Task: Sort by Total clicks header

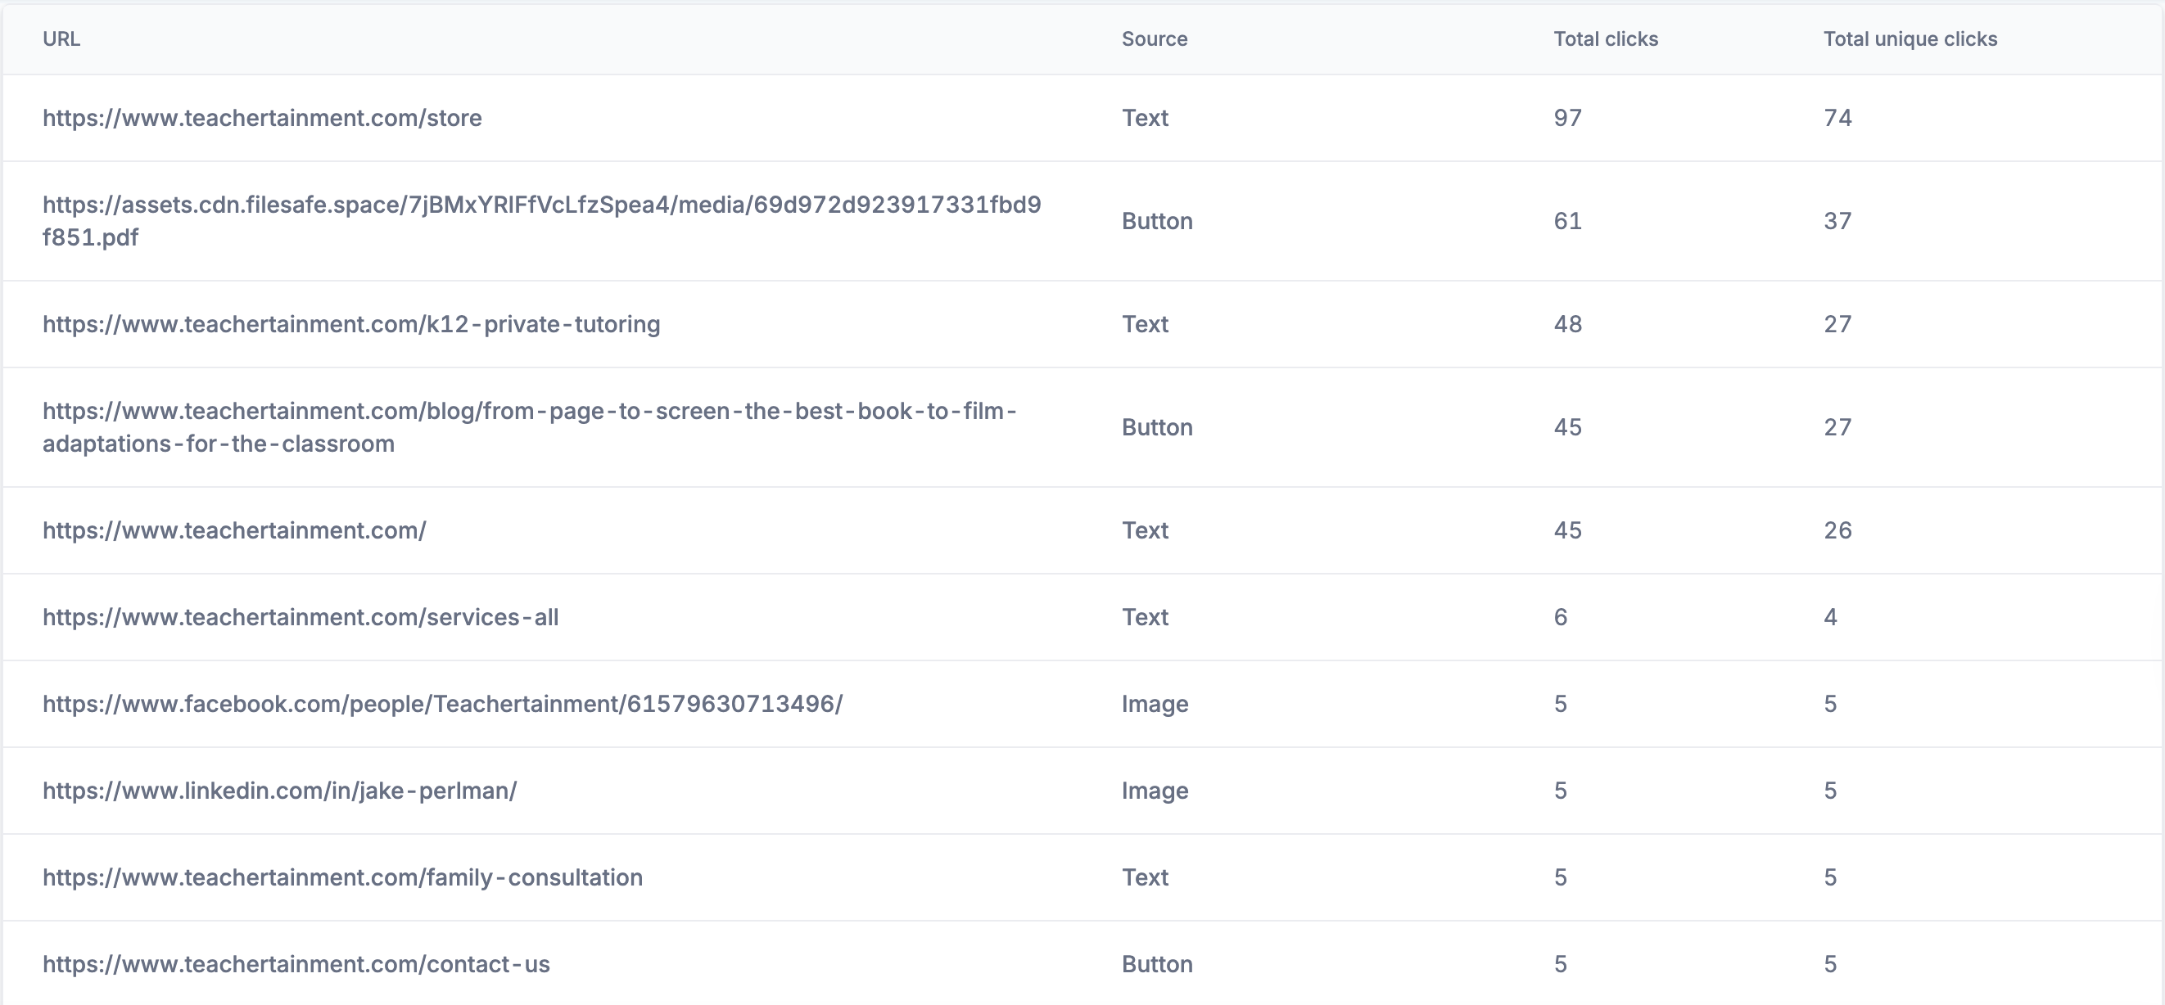Action: 1605,38
